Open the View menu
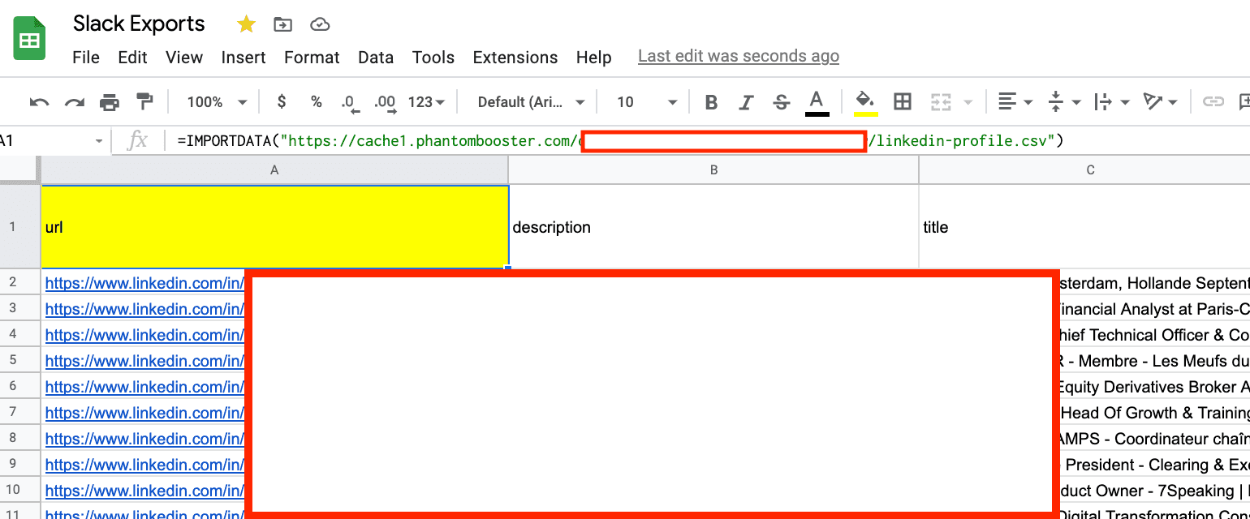1250x519 pixels. pos(184,58)
